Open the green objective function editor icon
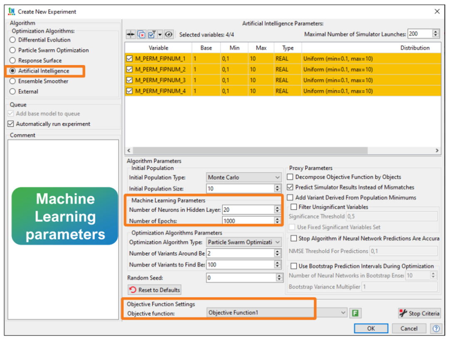This screenshot has height=340, width=449. point(355,313)
